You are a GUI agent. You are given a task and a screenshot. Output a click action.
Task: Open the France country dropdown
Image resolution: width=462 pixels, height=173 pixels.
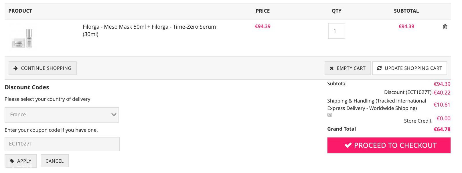[x=62, y=115]
